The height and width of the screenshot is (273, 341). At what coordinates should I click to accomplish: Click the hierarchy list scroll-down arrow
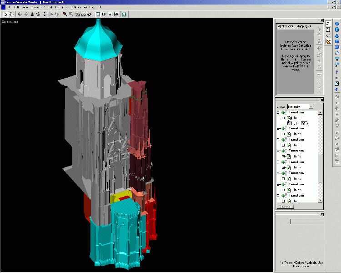click(320, 200)
